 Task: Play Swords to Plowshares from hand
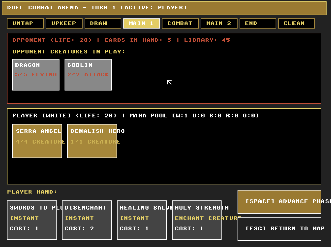(32, 220)
